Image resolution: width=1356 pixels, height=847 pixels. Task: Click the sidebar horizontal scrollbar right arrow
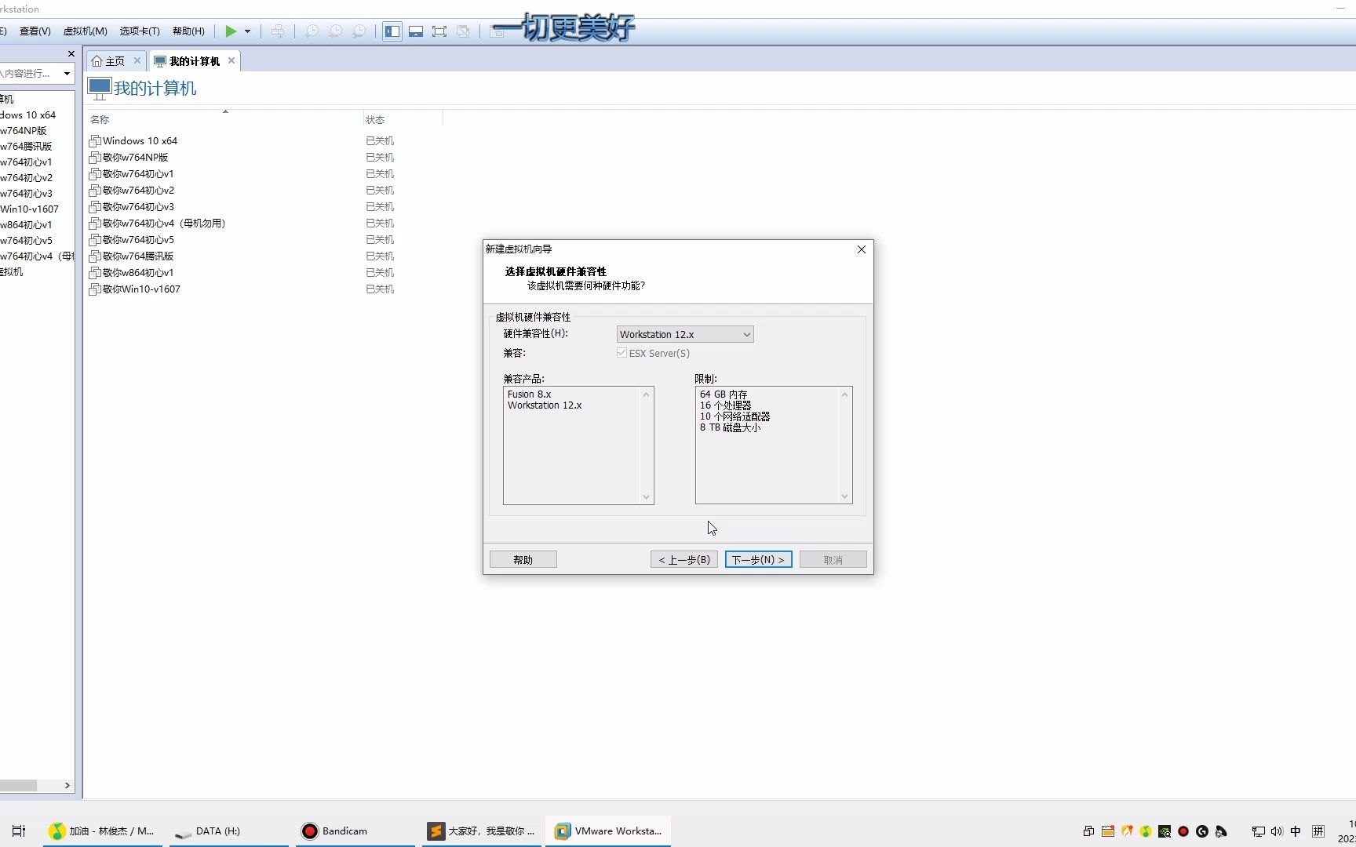pos(67,786)
